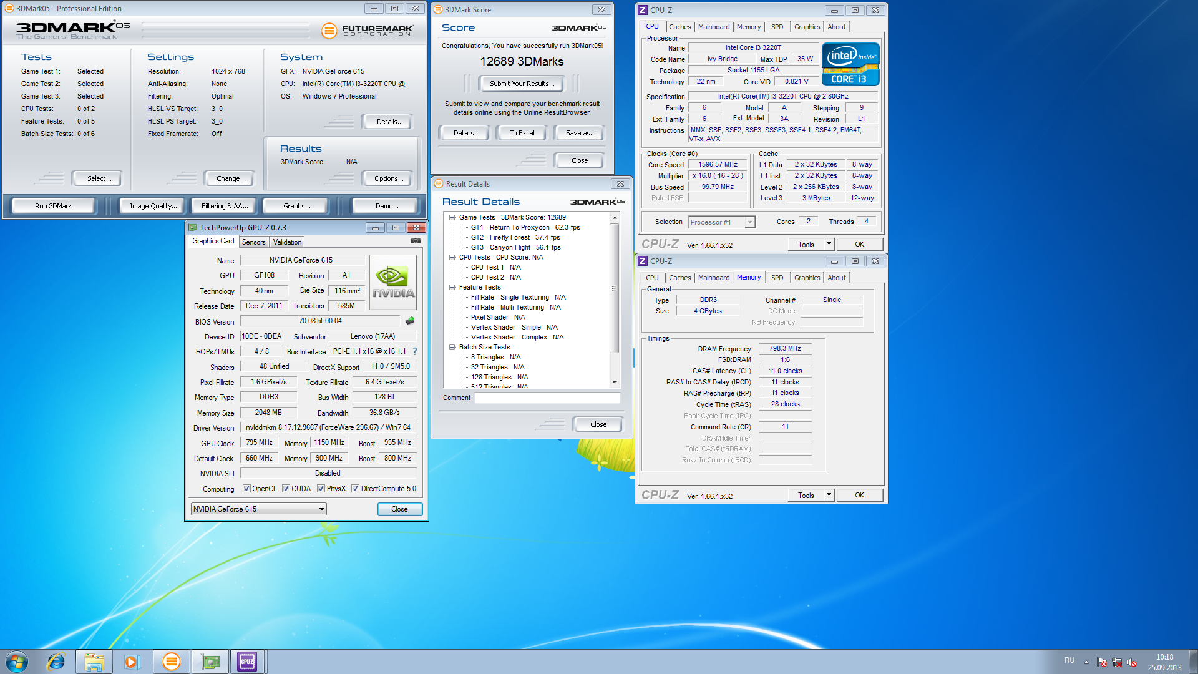
Task: Click Close in Result Details window
Action: [x=598, y=424]
